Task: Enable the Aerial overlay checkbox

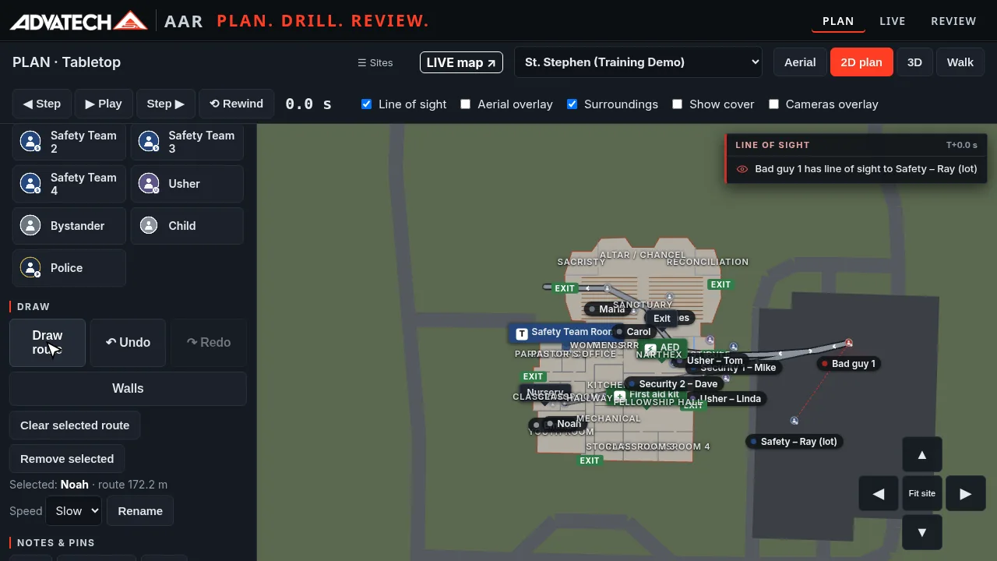Action: (x=466, y=104)
